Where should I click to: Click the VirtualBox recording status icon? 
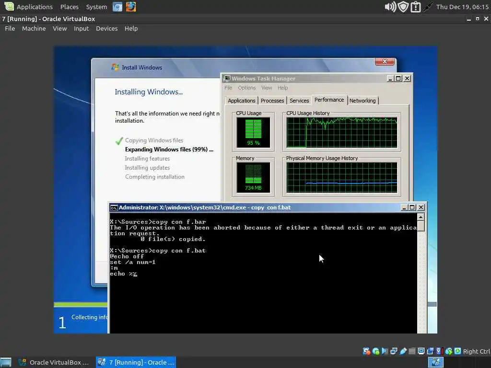430,351
